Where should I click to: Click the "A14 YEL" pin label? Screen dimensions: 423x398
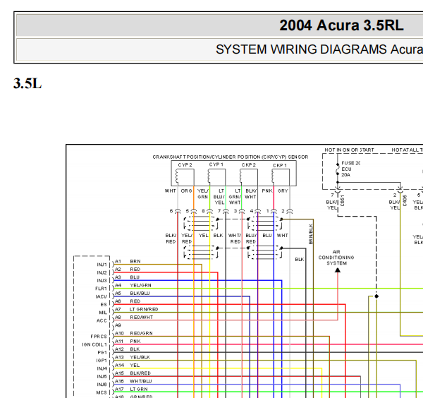[x=128, y=366]
